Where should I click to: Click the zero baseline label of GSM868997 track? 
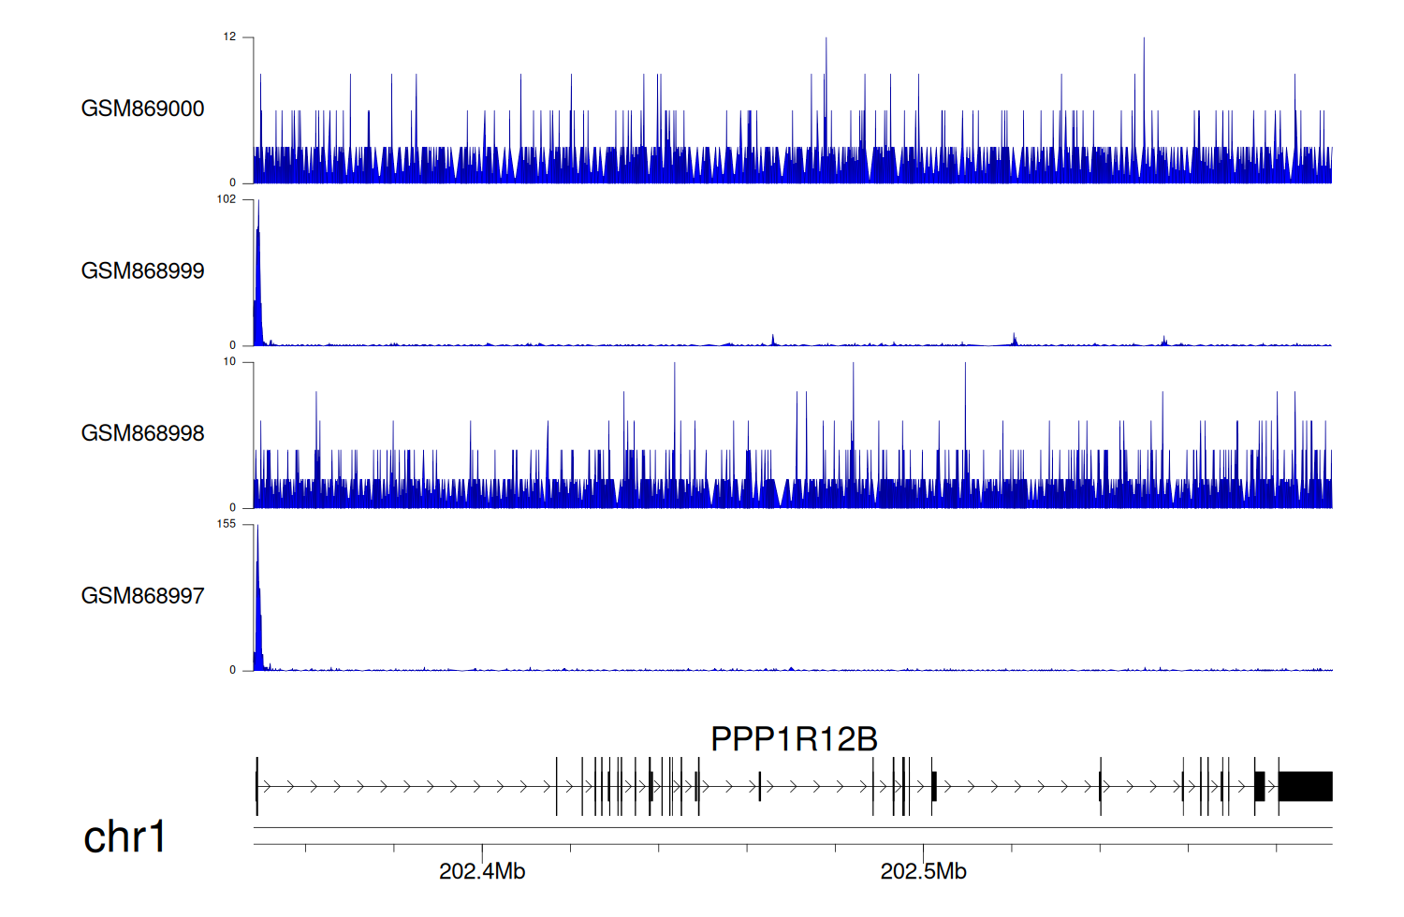click(233, 670)
